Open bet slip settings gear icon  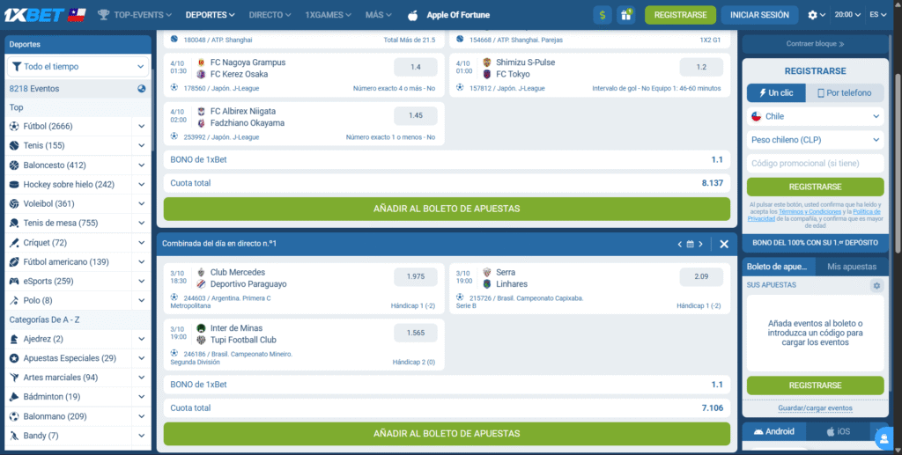click(x=876, y=285)
